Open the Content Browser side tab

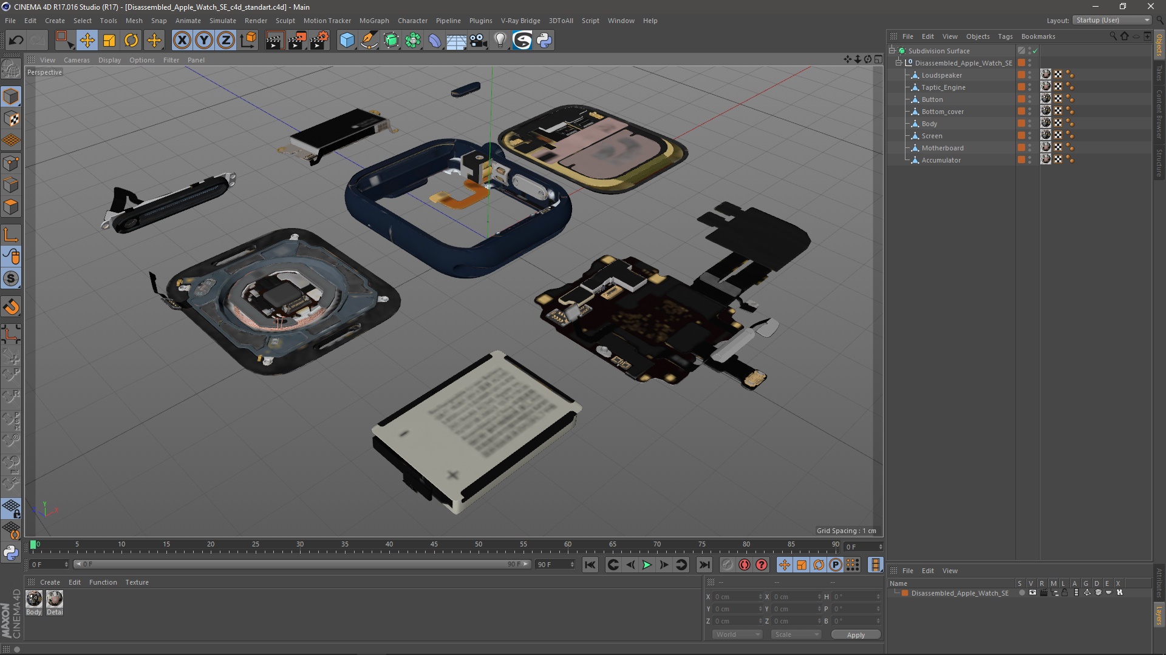(1159, 114)
